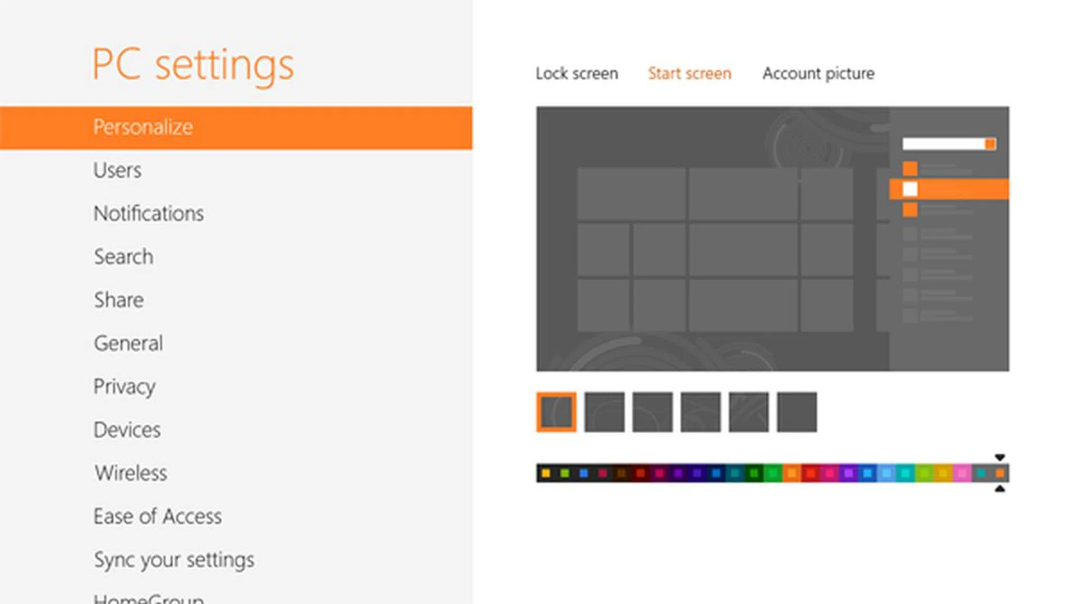This screenshot has height=604, width=1077.
Task: Choose the light sky-blue color swatch
Action: (x=886, y=473)
